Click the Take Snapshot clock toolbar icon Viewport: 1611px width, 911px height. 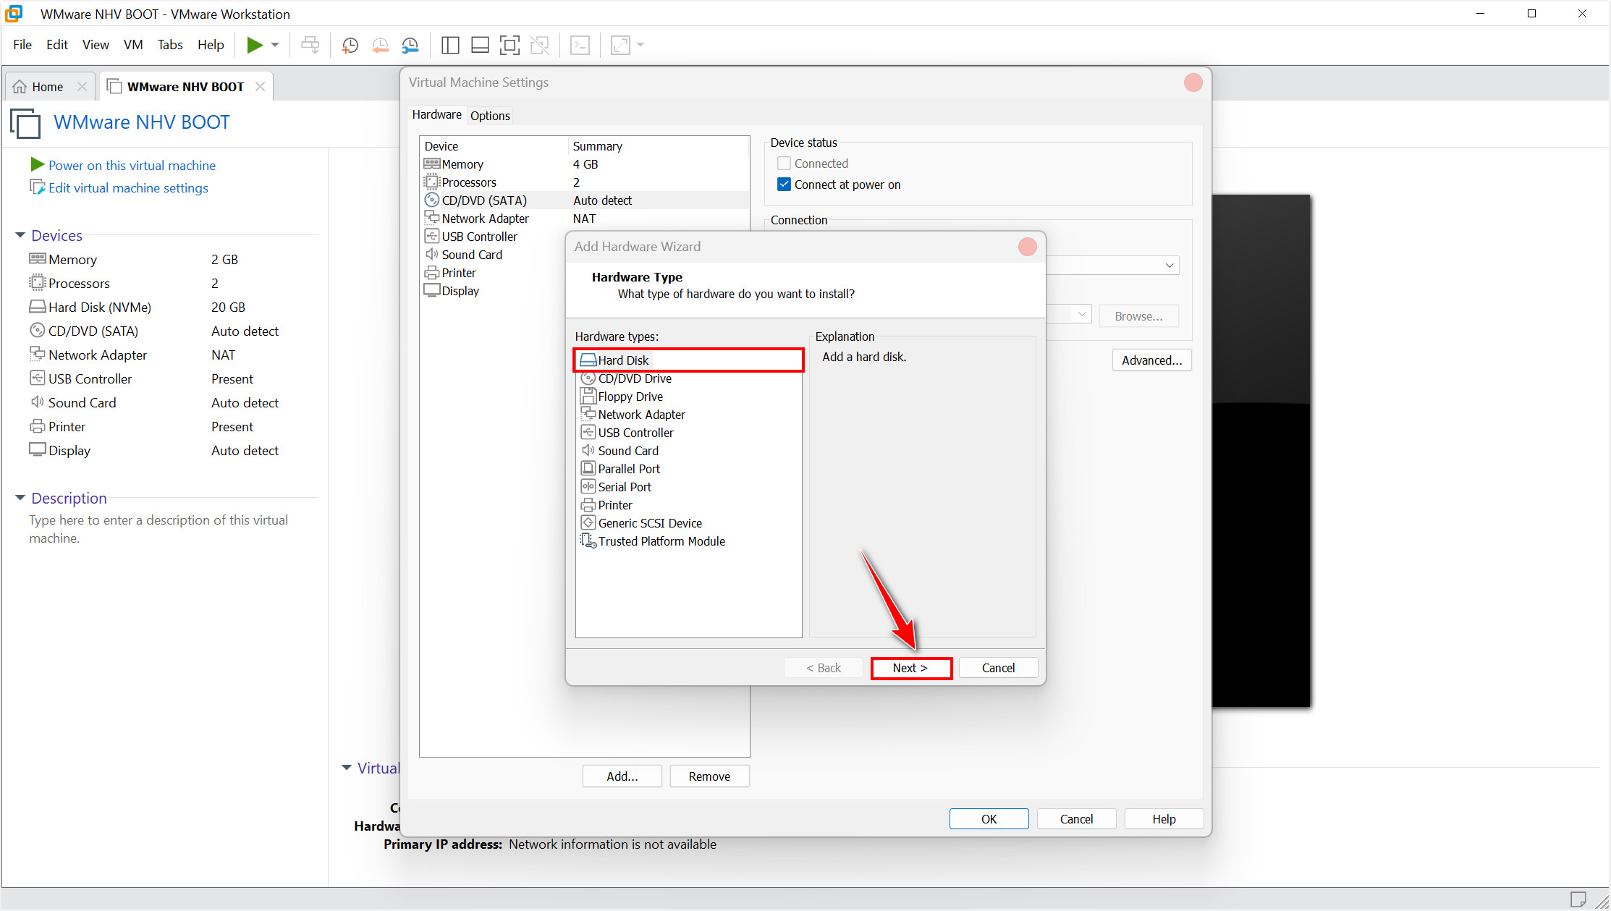350,46
